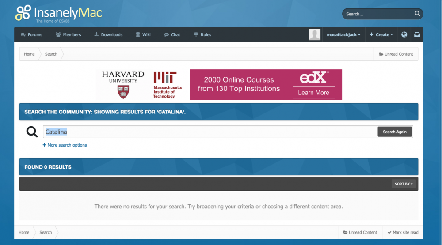This screenshot has width=442, height=245.
Task: Click Mark site read
Action: [x=403, y=232]
